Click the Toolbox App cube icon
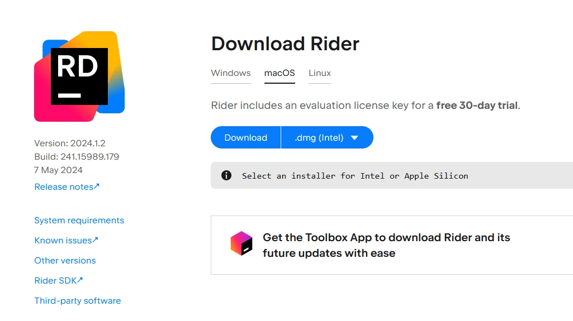Screen dimensions: 573x321 click(241, 243)
